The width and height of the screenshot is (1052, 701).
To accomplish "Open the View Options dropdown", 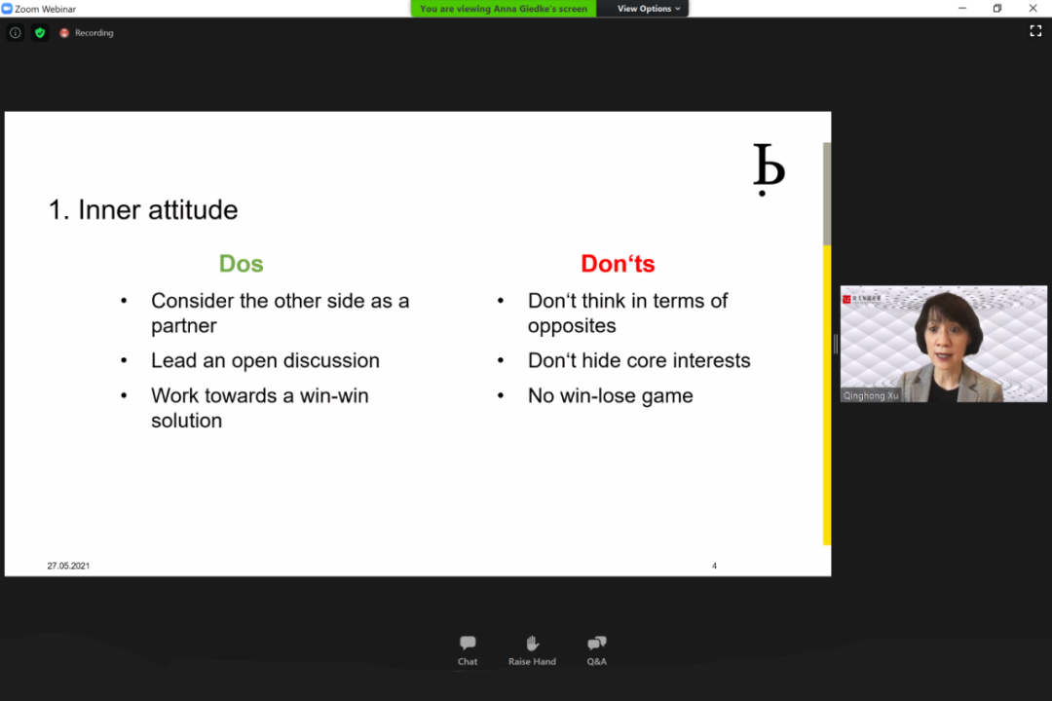I will click(648, 9).
